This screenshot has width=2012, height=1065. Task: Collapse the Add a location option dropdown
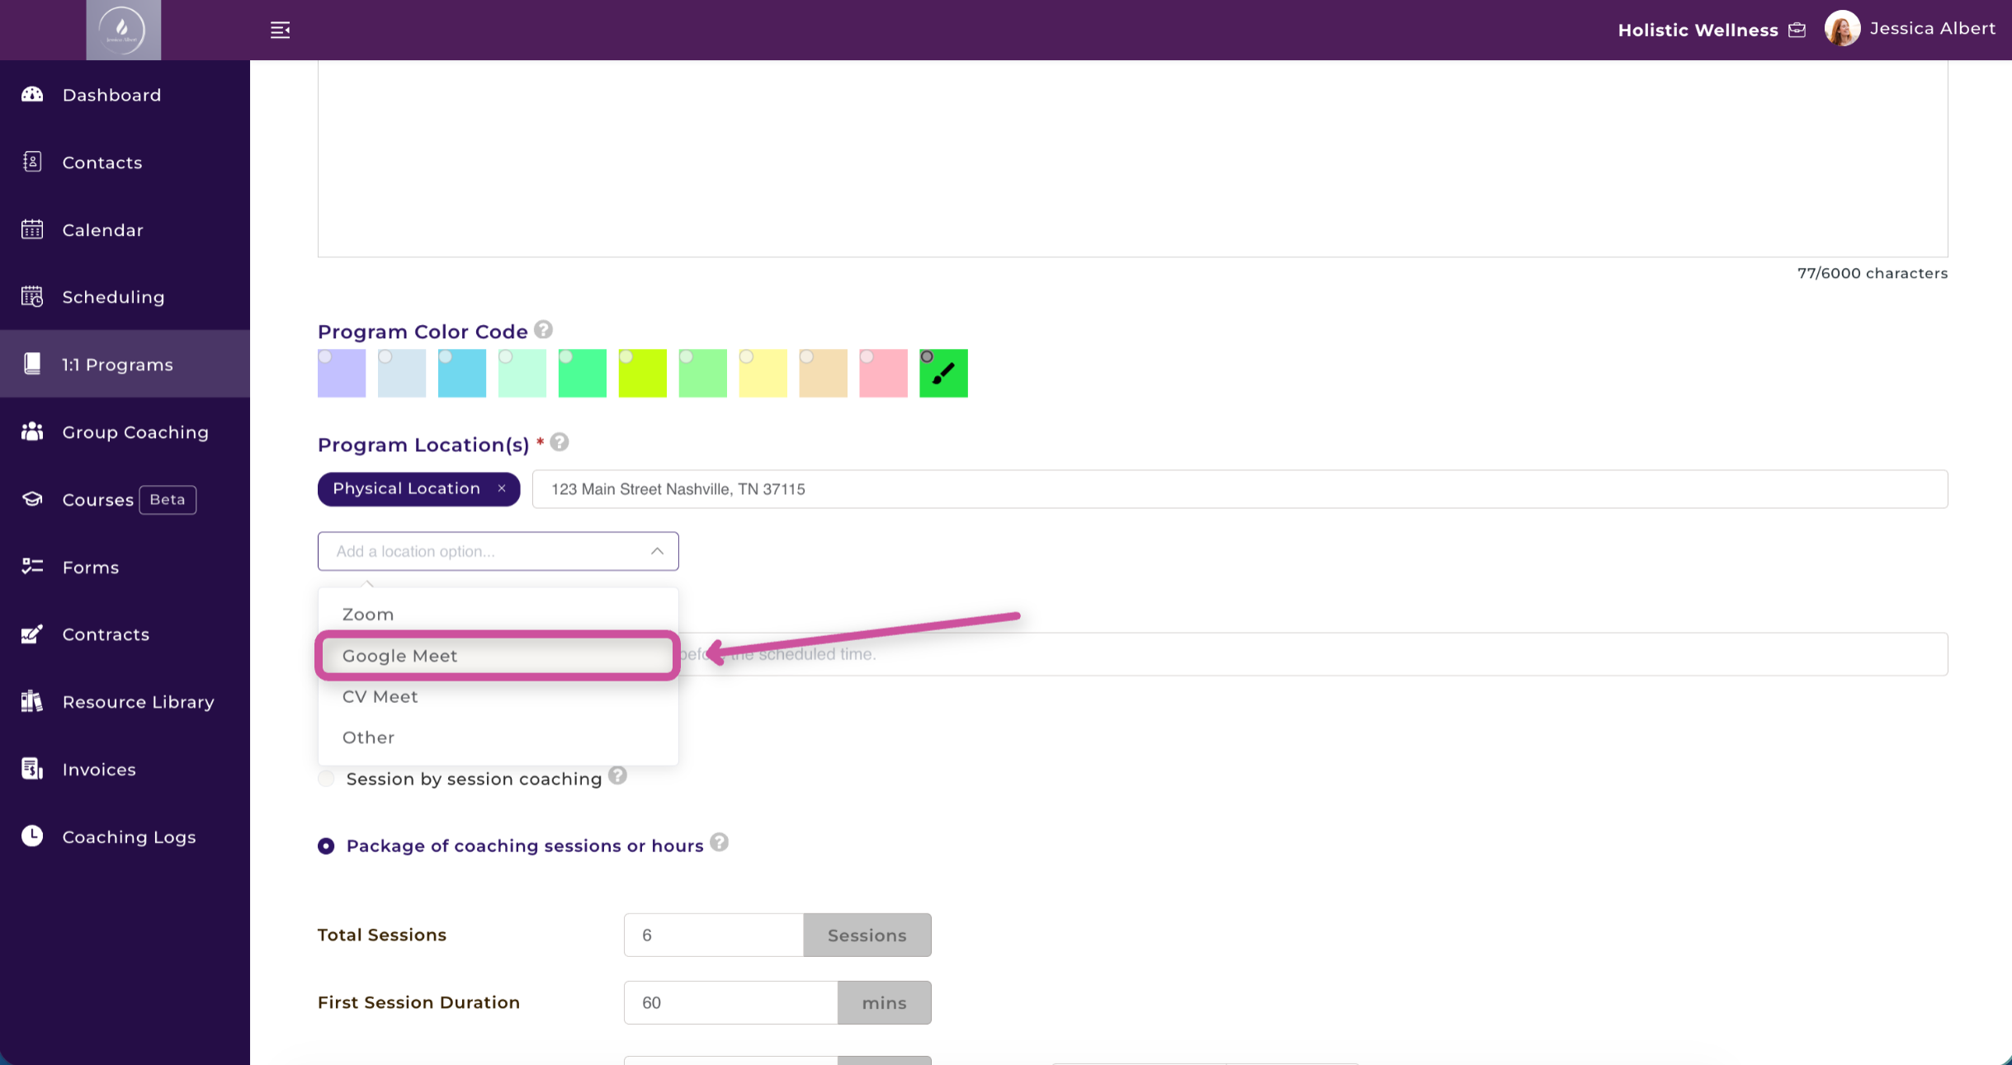point(657,551)
